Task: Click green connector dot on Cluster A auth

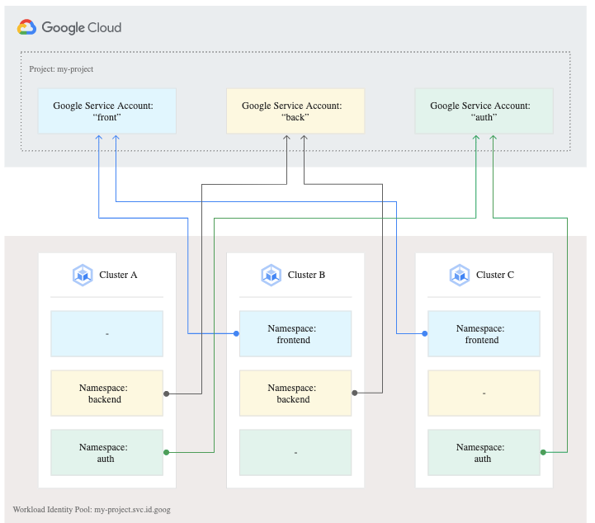Action: (x=166, y=452)
